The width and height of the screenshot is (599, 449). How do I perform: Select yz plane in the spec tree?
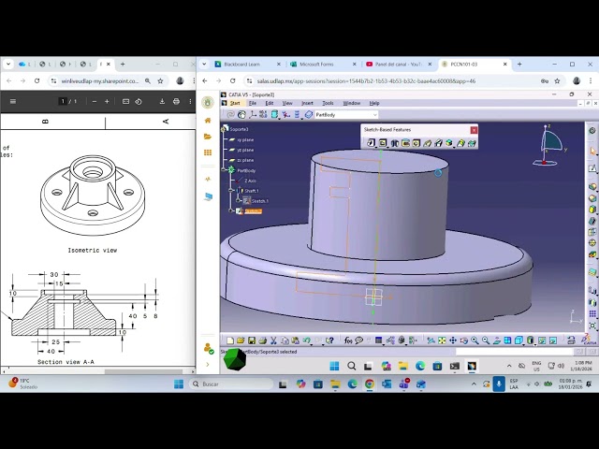coord(245,150)
